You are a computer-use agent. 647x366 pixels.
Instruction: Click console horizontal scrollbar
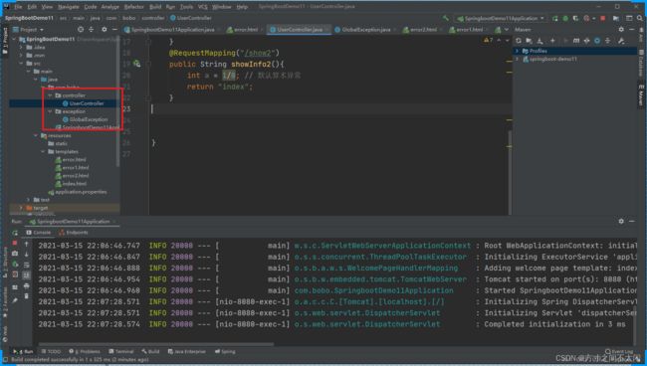coord(156,344)
